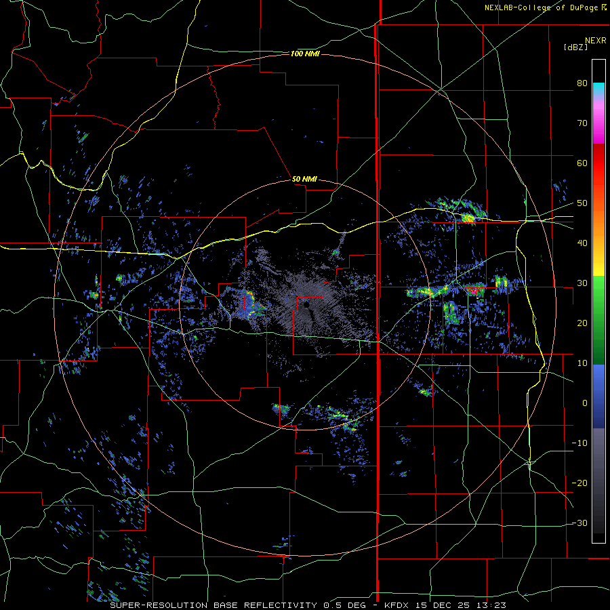The height and width of the screenshot is (610, 610).
Task: Click the green section of the reflectivity color bar
Action: [x=598, y=320]
